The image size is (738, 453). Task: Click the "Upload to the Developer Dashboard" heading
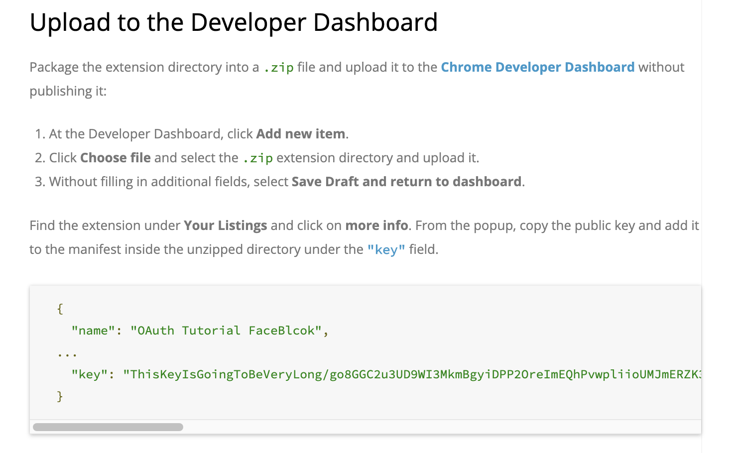point(234,23)
